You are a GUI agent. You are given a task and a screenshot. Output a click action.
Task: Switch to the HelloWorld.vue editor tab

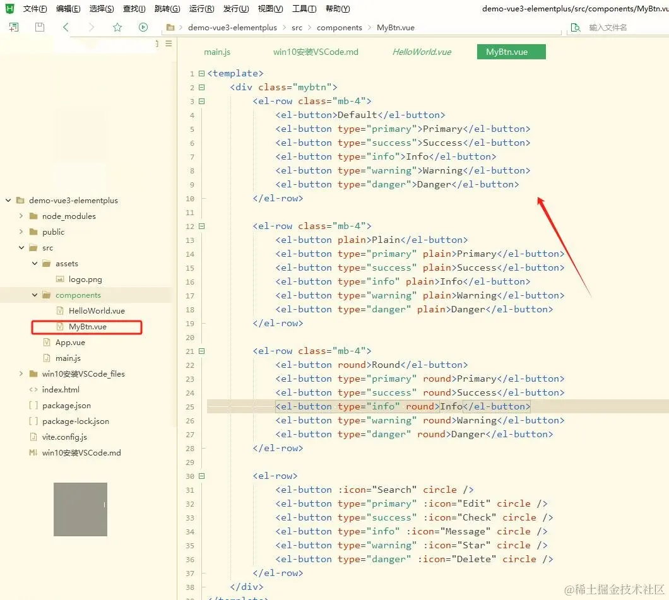(422, 52)
